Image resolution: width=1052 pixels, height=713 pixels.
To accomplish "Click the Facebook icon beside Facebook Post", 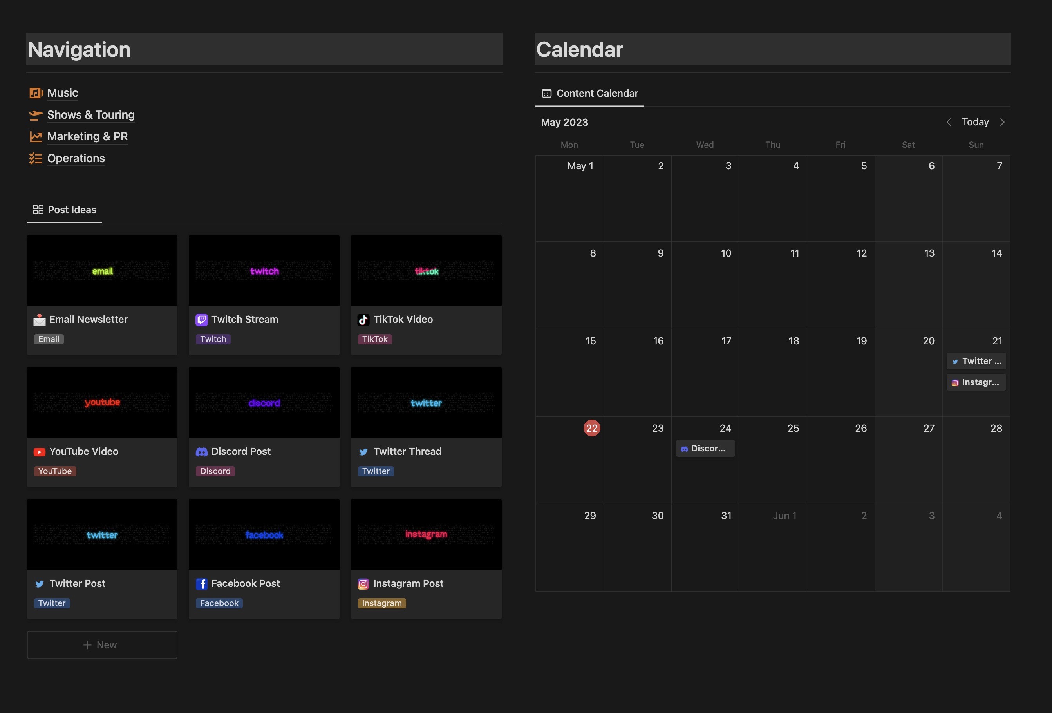I will click(x=201, y=584).
